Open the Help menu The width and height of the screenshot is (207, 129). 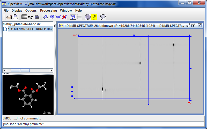pyautogui.click(x=79, y=11)
